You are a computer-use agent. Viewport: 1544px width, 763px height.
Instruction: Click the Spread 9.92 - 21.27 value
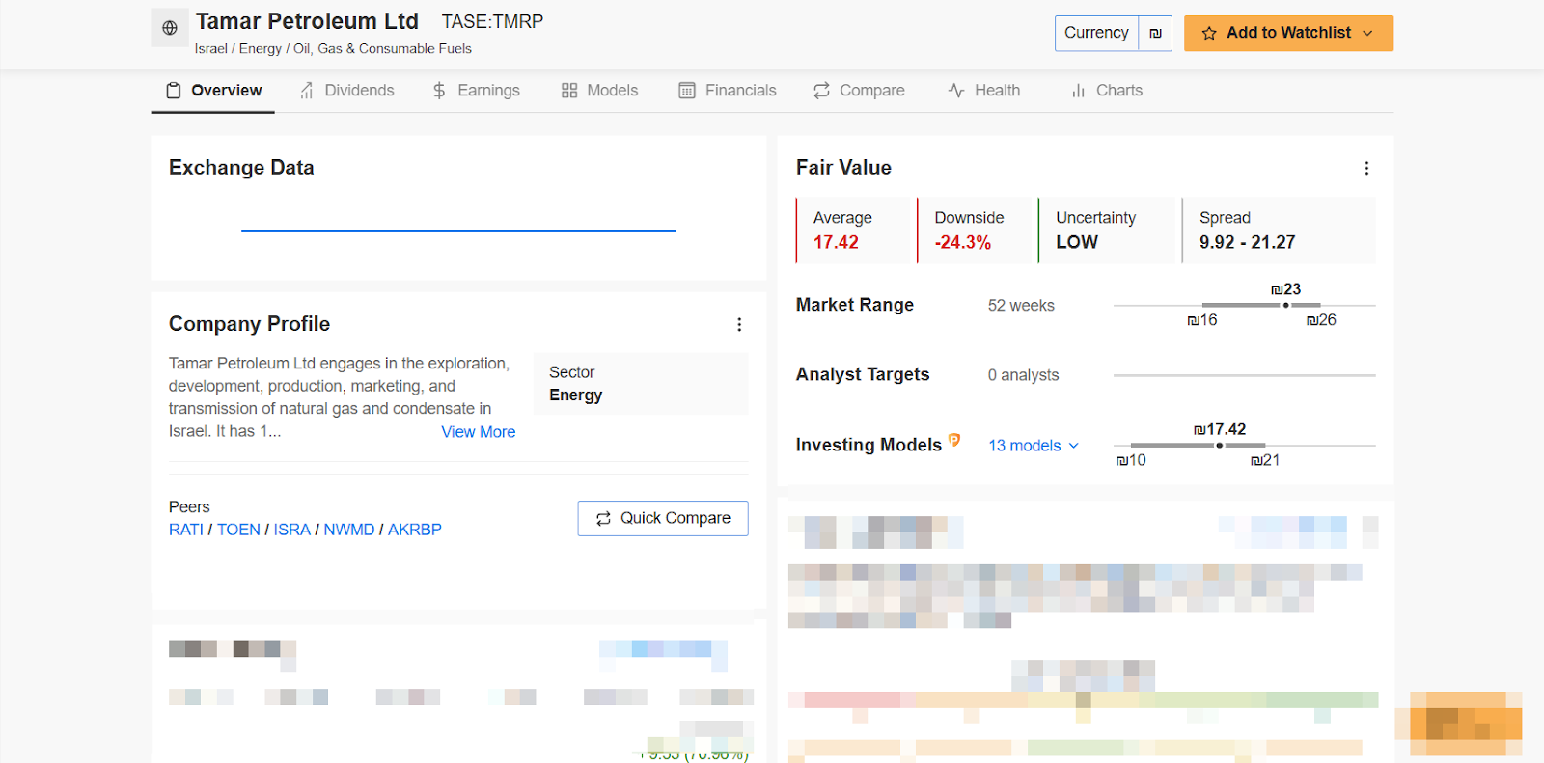1247,242
